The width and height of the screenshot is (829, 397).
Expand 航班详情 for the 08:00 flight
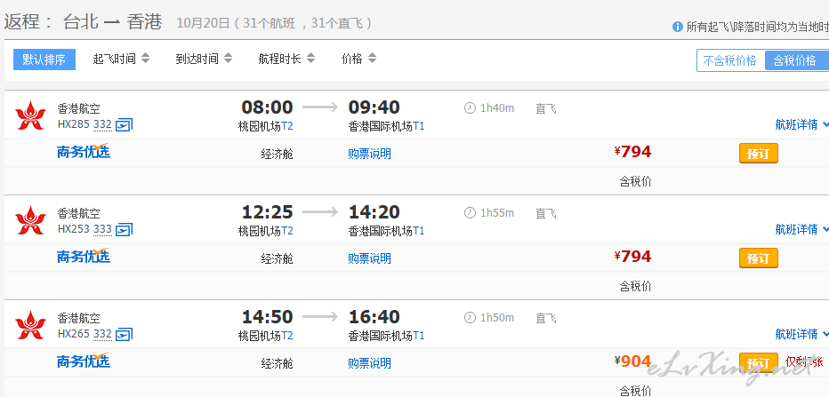click(801, 124)
